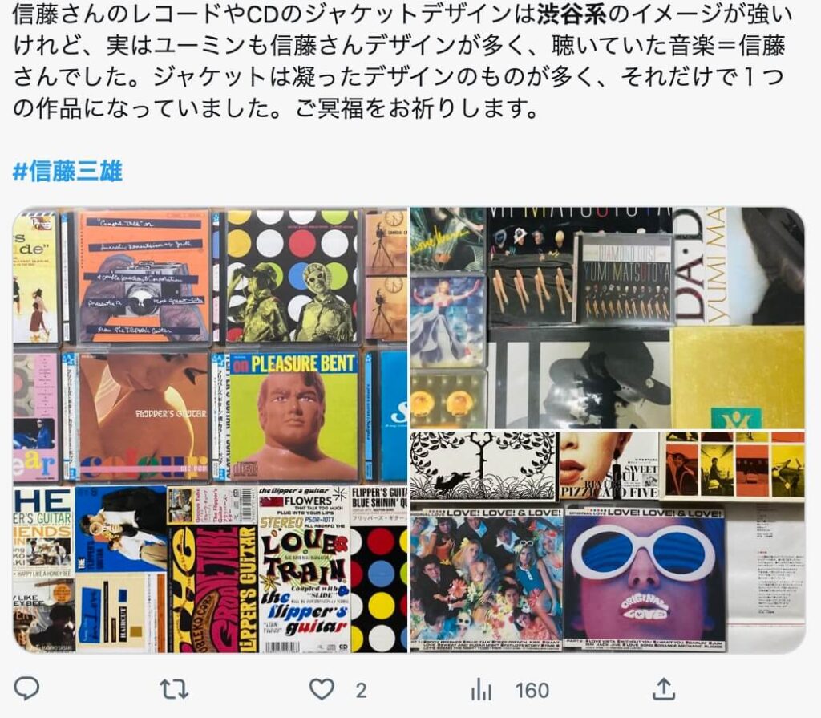Click the bold 渋谷系 text in tweet
This screenshot has width=821, height=718.
coord(572,14)
